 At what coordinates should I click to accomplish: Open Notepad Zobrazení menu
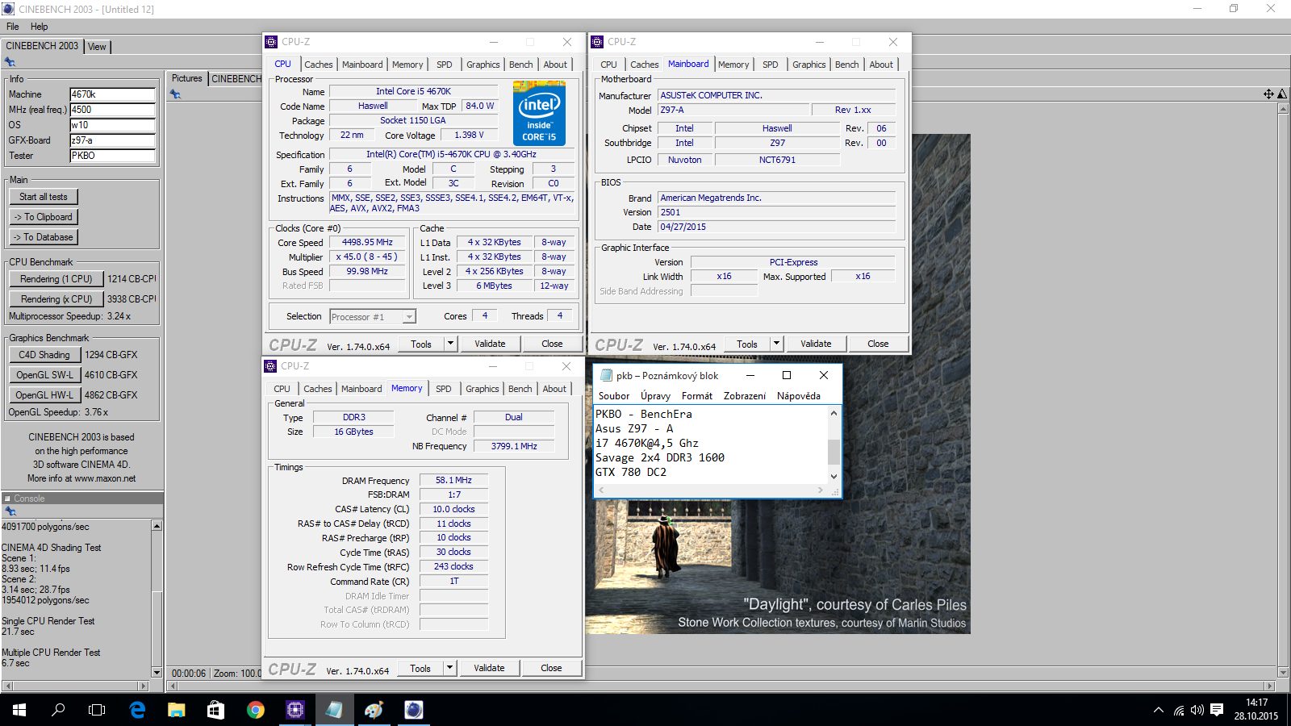coord(745,396)
